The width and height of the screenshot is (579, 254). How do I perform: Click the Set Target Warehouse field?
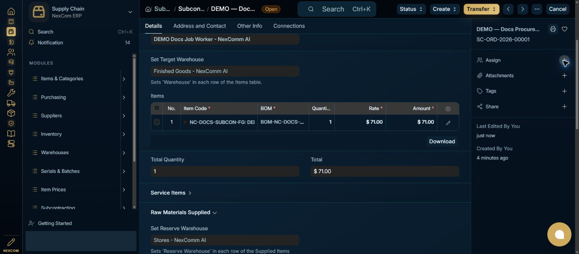point(225,71)
